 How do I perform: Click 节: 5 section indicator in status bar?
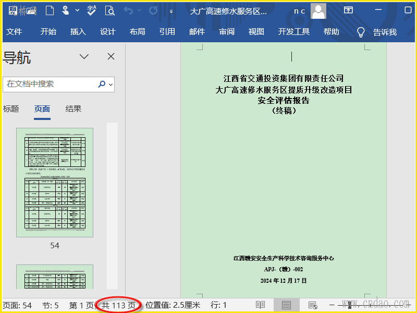50,305
